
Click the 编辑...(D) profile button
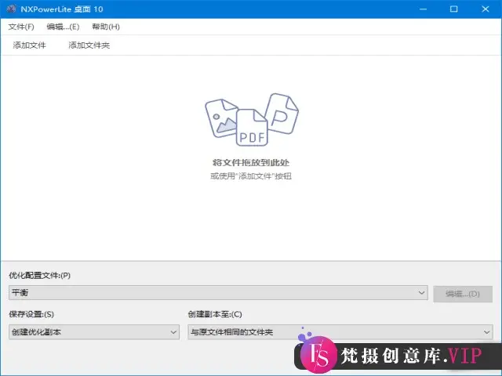coord(463,294)
